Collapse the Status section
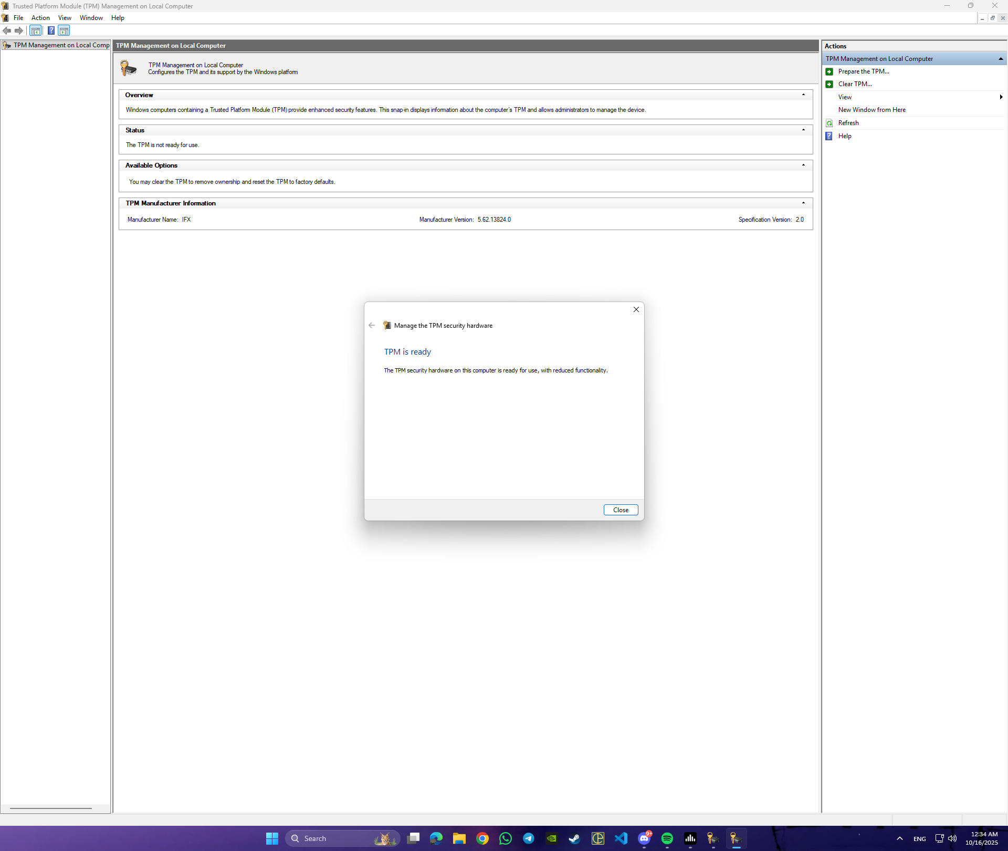The width and height of the screenshot is (1008, 851). [x=803, y=130]
